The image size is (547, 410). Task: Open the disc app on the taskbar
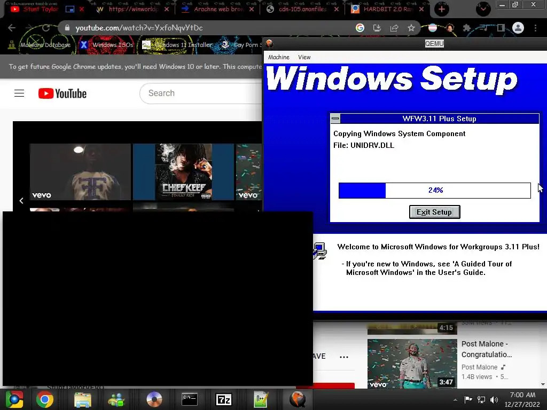pyautogui.click(x=154, y=399)
